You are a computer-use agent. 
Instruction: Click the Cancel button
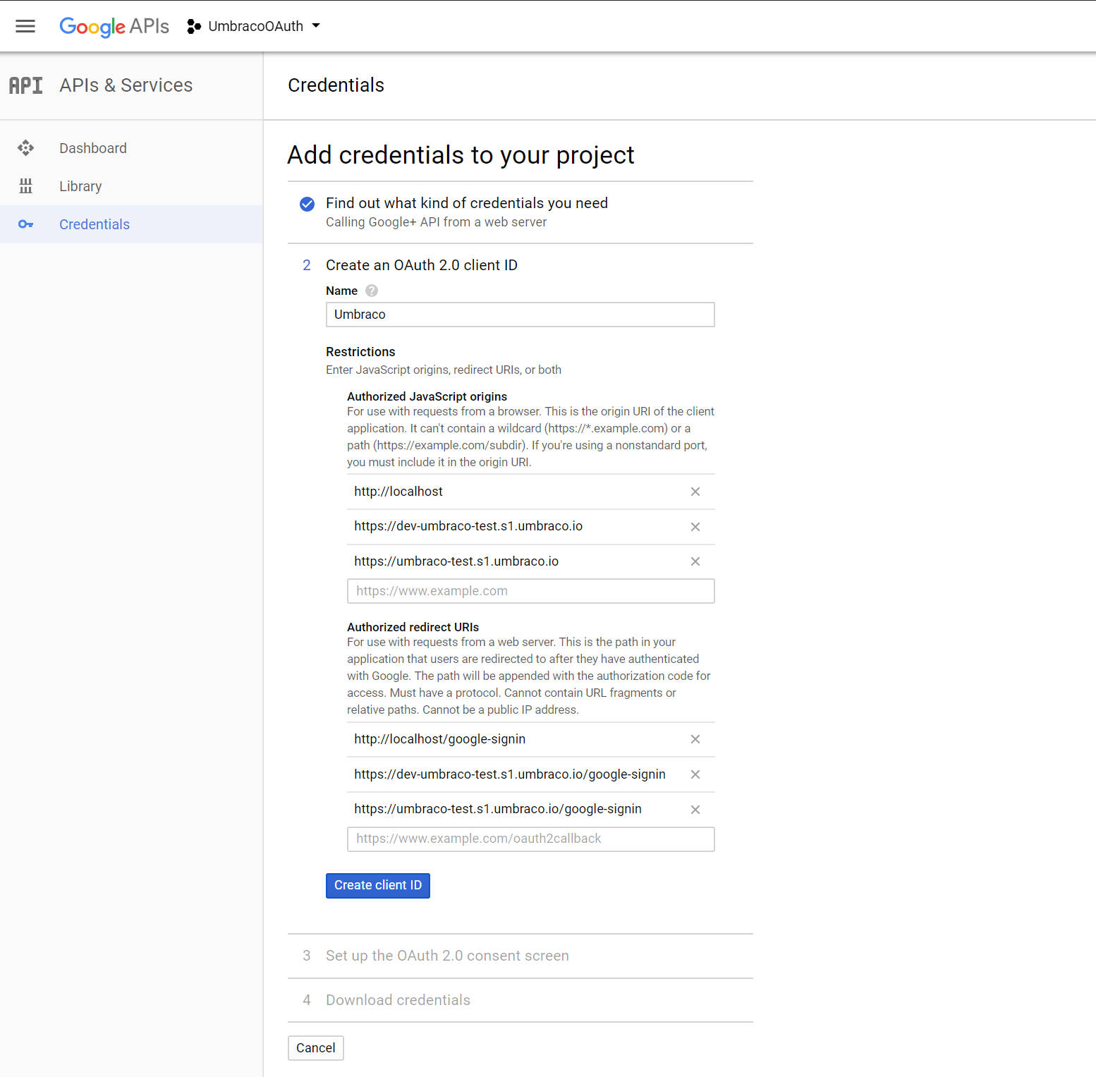316,1048
